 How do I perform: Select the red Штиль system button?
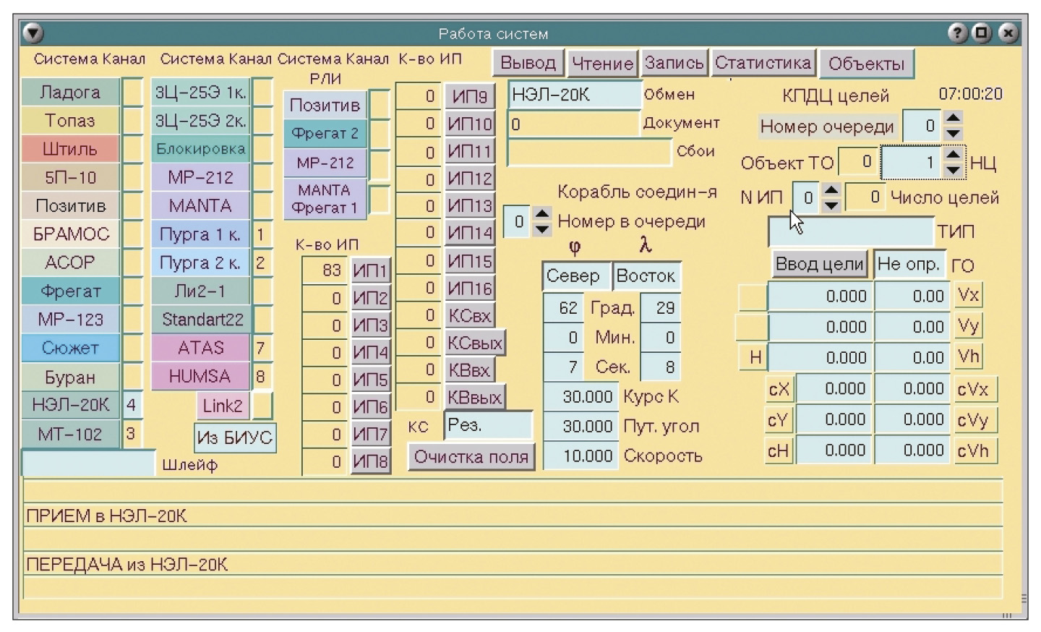pyautogui.click(x=70, y=149)
